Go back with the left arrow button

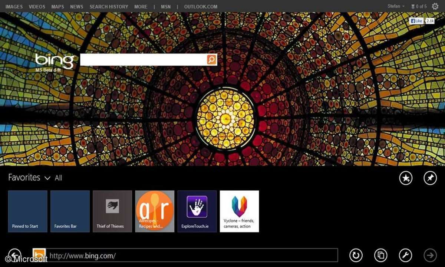point(15,255)
